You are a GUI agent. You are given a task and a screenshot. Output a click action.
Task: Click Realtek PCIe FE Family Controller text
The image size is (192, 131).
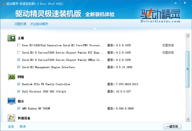(x=46, y=84)
